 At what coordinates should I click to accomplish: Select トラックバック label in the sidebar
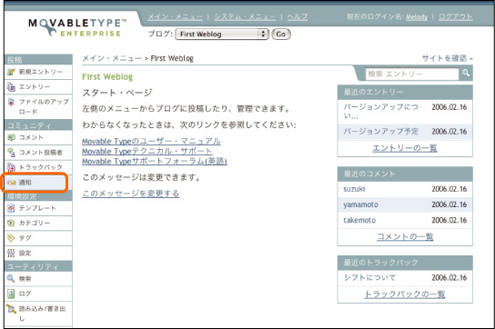click(x=41, y=167)
